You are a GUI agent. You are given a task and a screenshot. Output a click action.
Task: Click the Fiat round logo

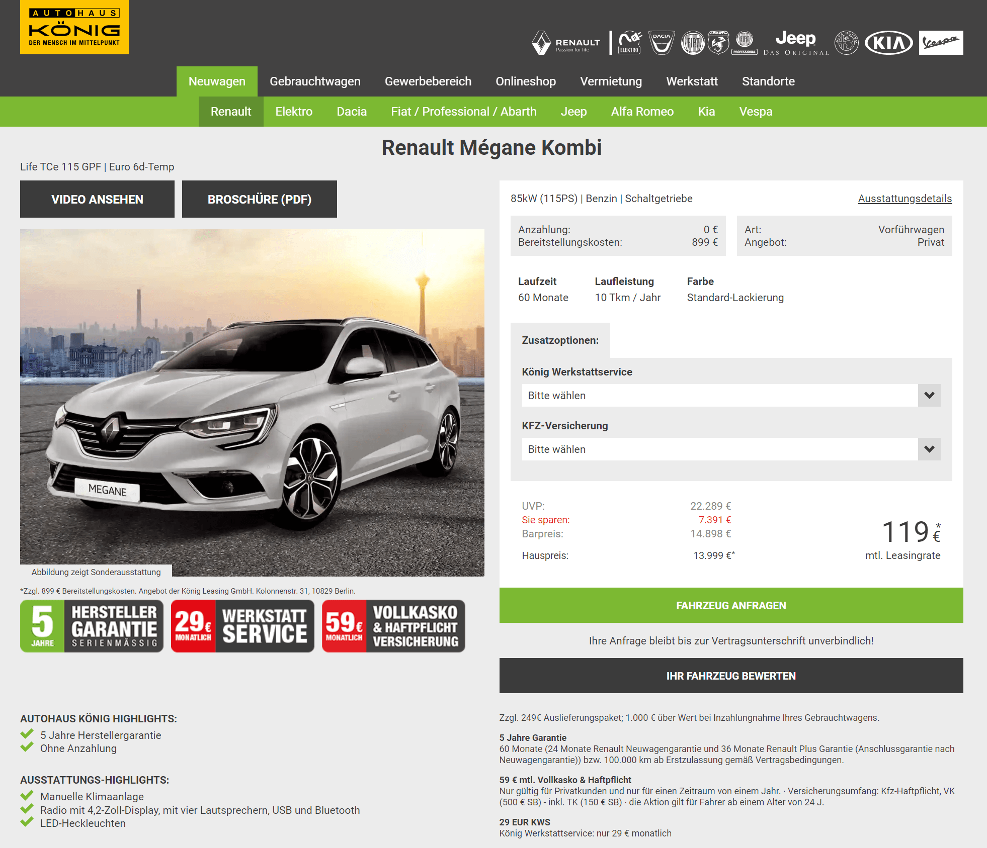coord(693,43)
